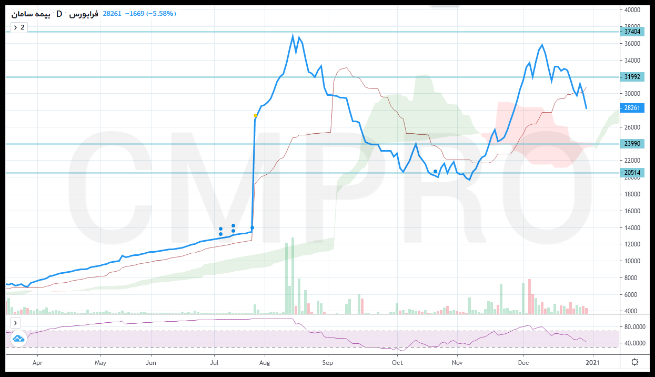The width and height of the screenshot is (655, 377).
Task: Click the May label on time axis
Action: click(x=100, y=362)
